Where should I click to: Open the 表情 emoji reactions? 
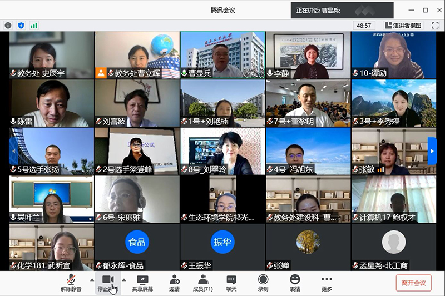(295, 283)
